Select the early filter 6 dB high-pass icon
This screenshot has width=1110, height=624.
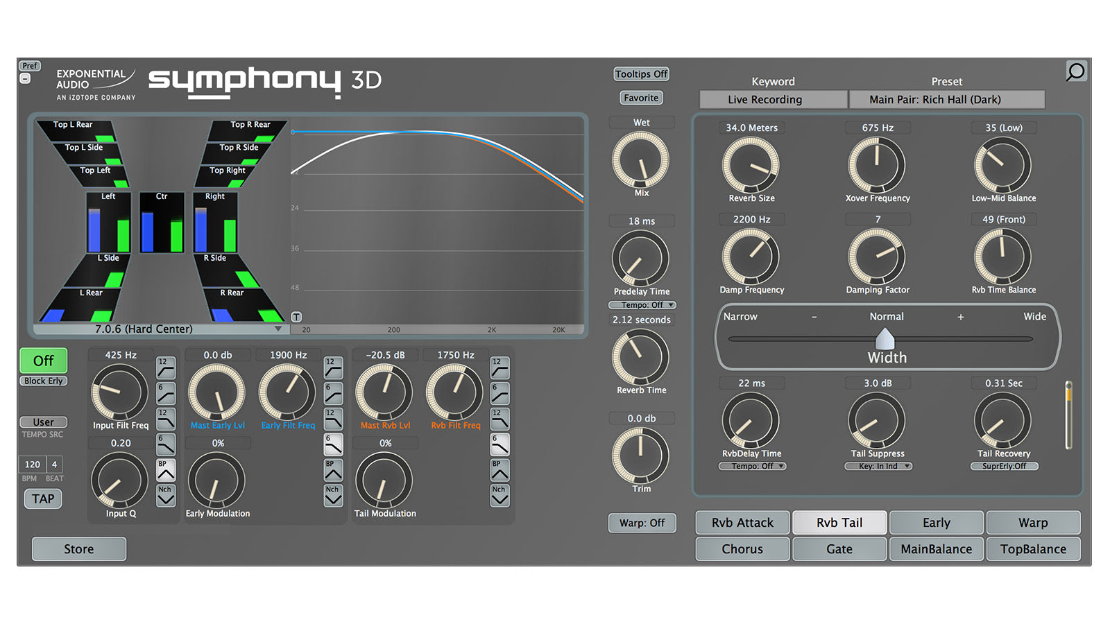click(334, 394)
